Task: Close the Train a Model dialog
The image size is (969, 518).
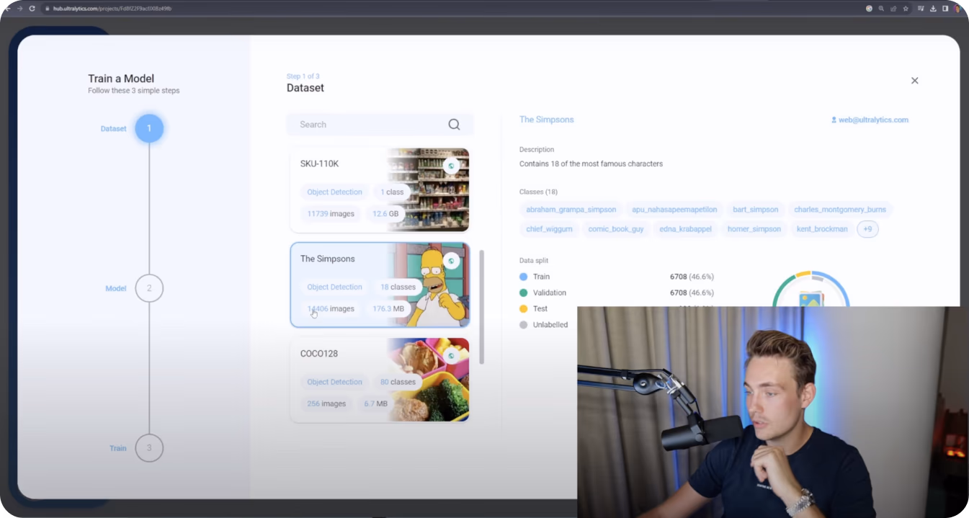Action: click(x=914, y=81)
